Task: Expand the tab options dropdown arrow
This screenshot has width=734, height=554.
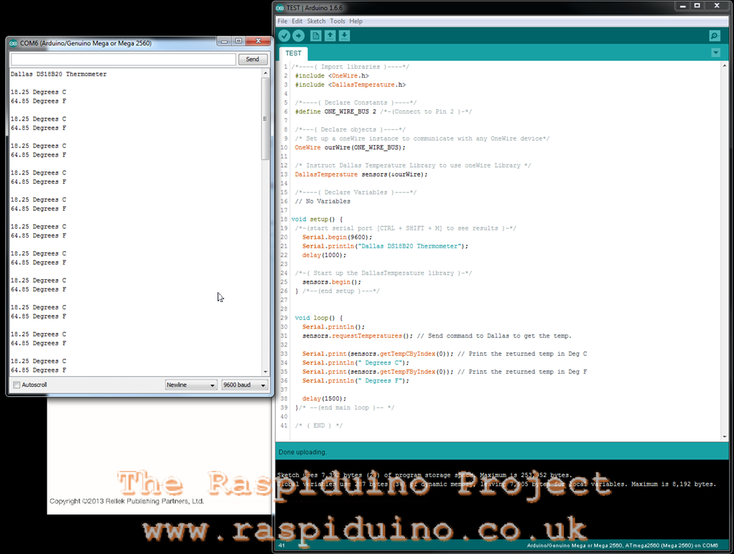Action: click(x=716, y=53)
